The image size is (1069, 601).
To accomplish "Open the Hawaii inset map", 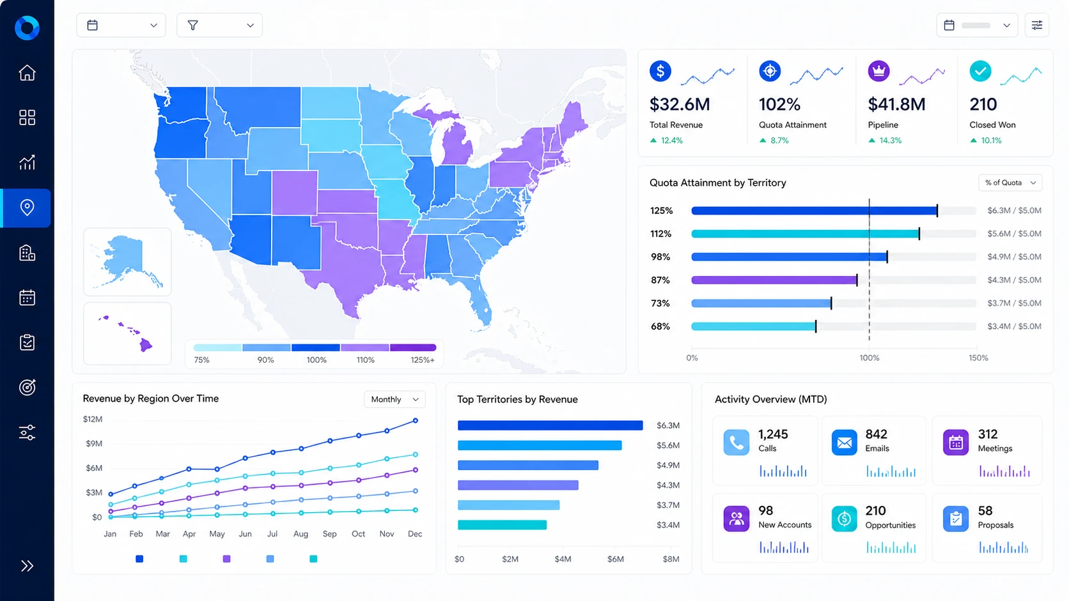I will [127, 333].
